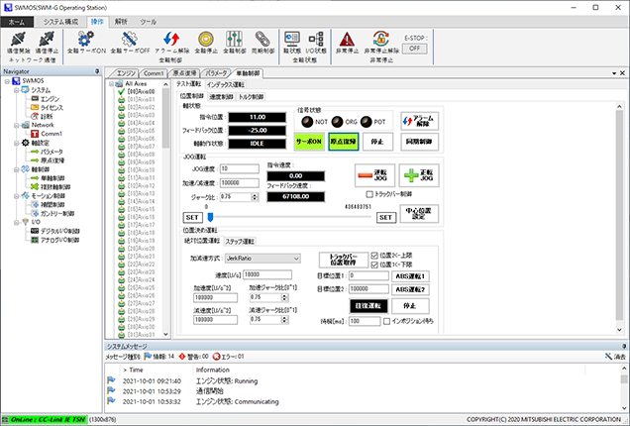Collapse the All Axes tree node

click(111, 84)
